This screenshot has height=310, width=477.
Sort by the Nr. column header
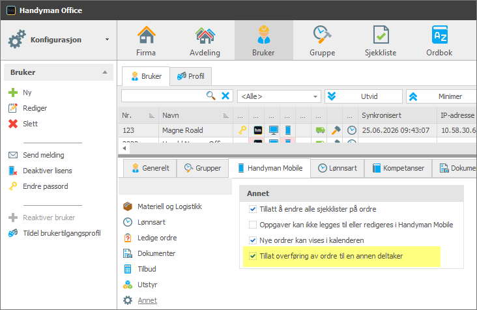point(138,115)
